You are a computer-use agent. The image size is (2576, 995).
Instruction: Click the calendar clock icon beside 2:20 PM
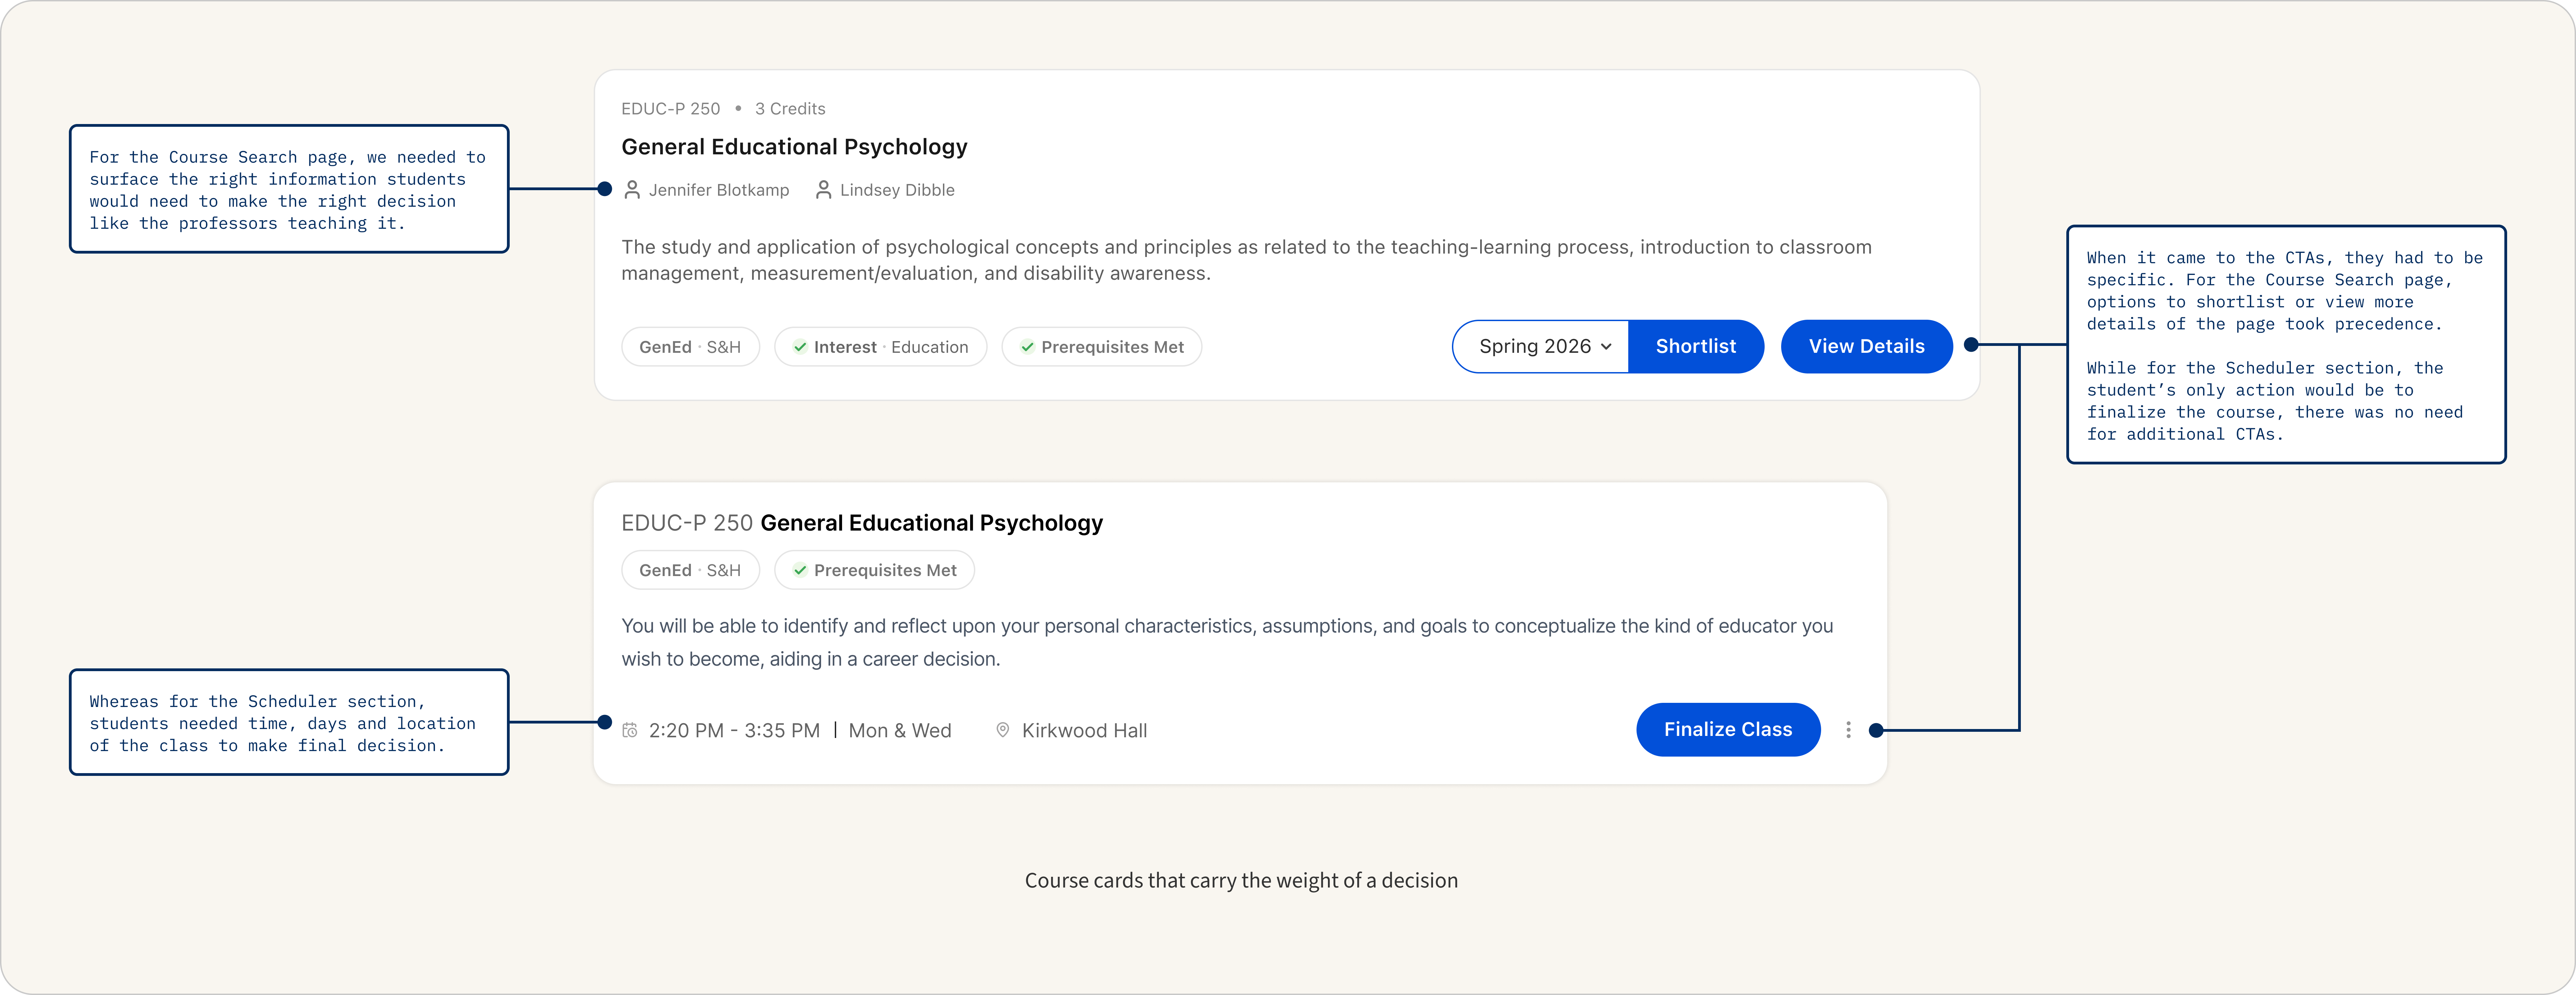coord(630,731)
